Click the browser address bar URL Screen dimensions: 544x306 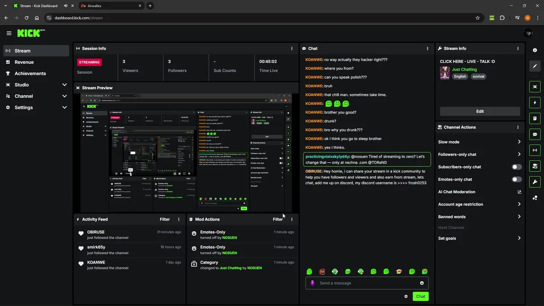click(79, 18)
